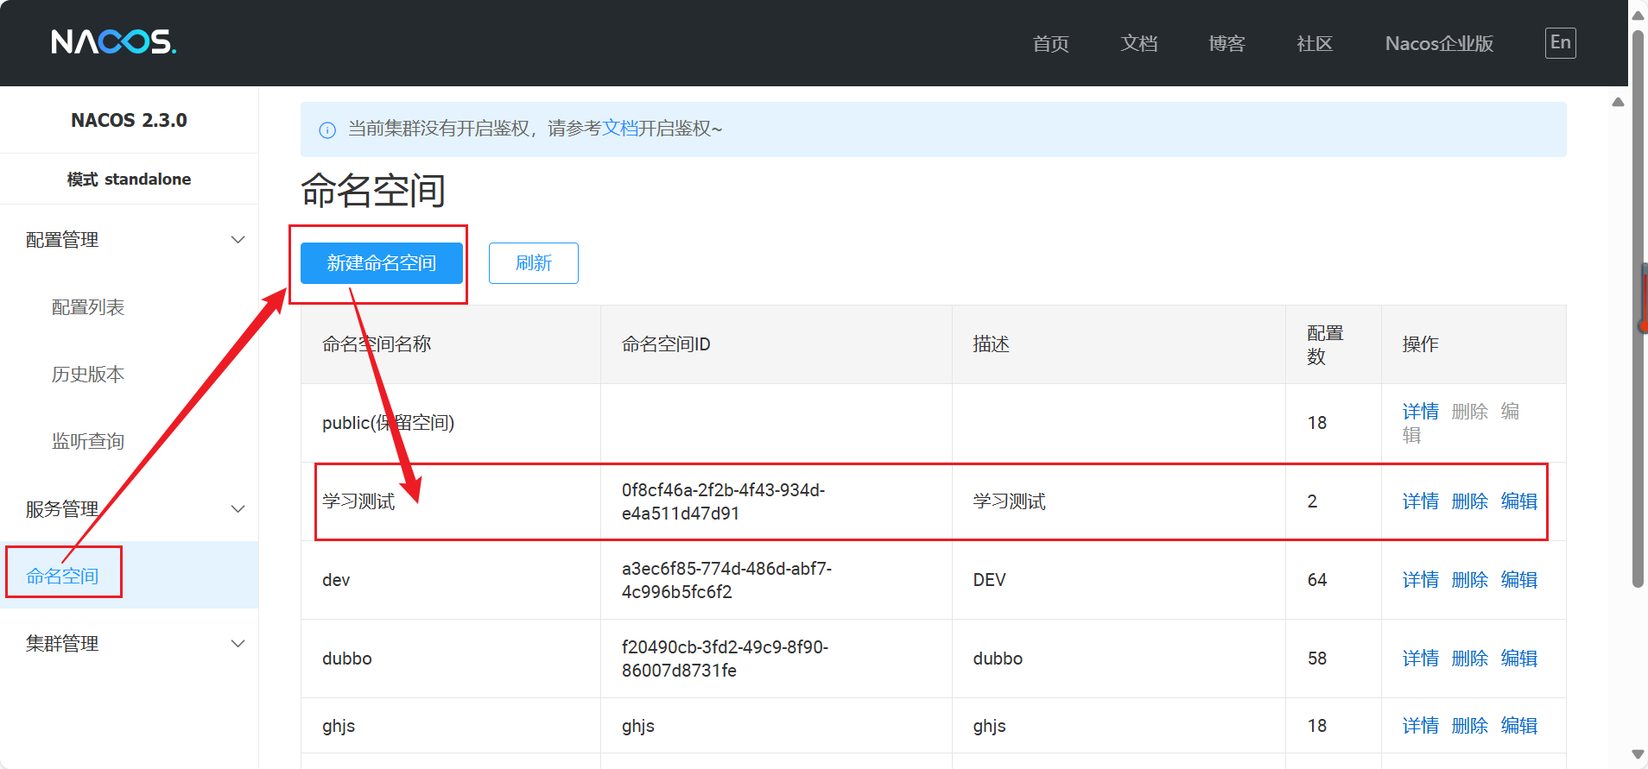Screen dimensions: 1648x769
Task: Open the 文档 header menu
Action: click(1138, 43)
